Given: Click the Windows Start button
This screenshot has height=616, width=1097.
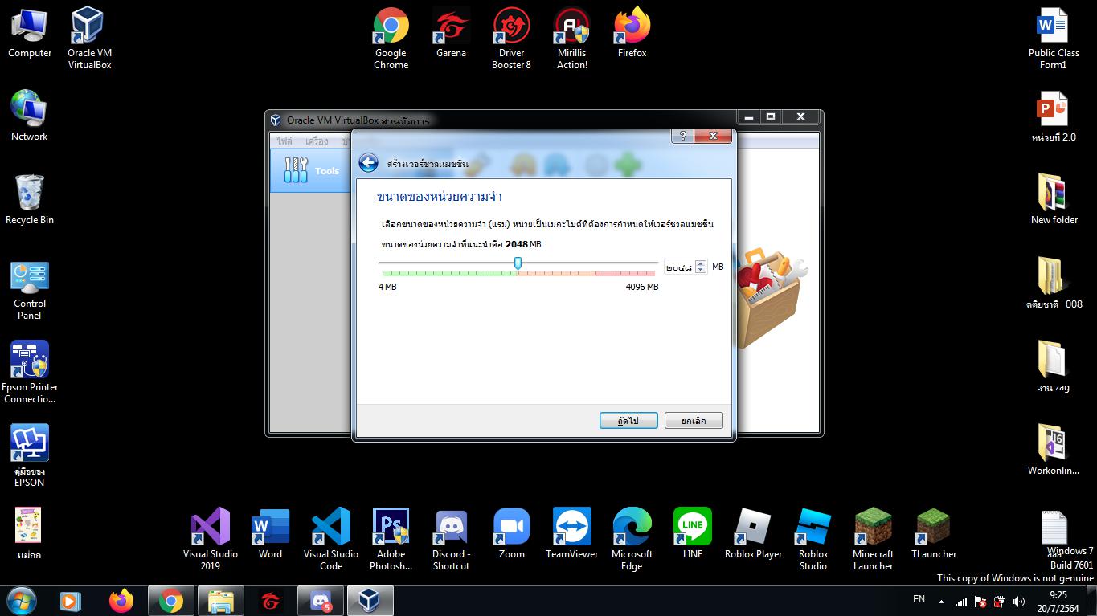Looking at the screenshot, I should click(x=20, y=600).
